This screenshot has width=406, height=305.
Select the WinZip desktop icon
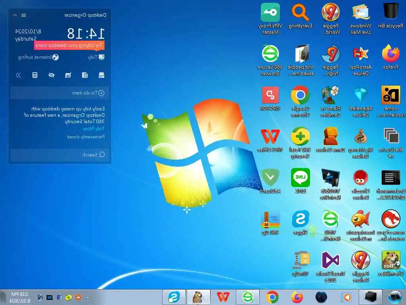tap(301, 264)
